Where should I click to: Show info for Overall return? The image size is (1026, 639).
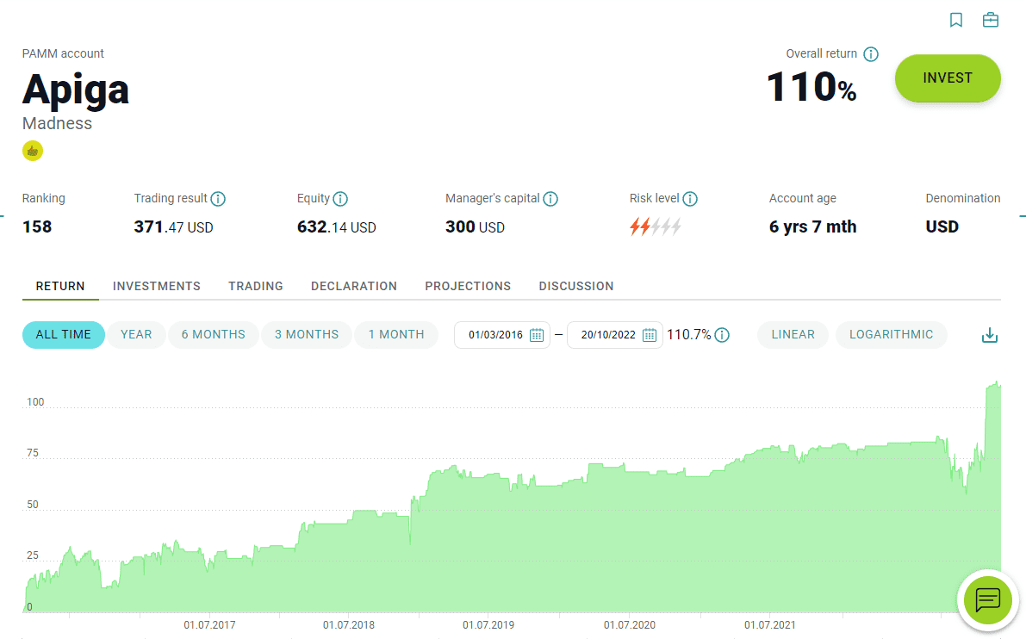pos(870,54)
